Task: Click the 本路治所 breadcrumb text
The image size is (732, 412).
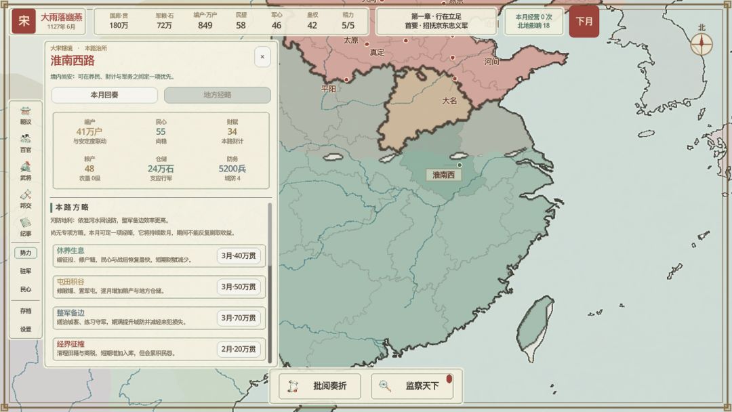Action: (96, 48)
